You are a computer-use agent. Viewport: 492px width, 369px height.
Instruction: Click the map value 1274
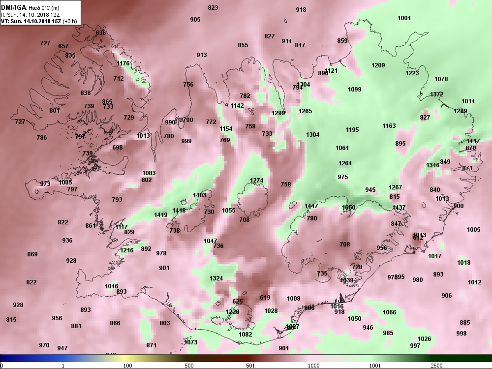(257, 181)
